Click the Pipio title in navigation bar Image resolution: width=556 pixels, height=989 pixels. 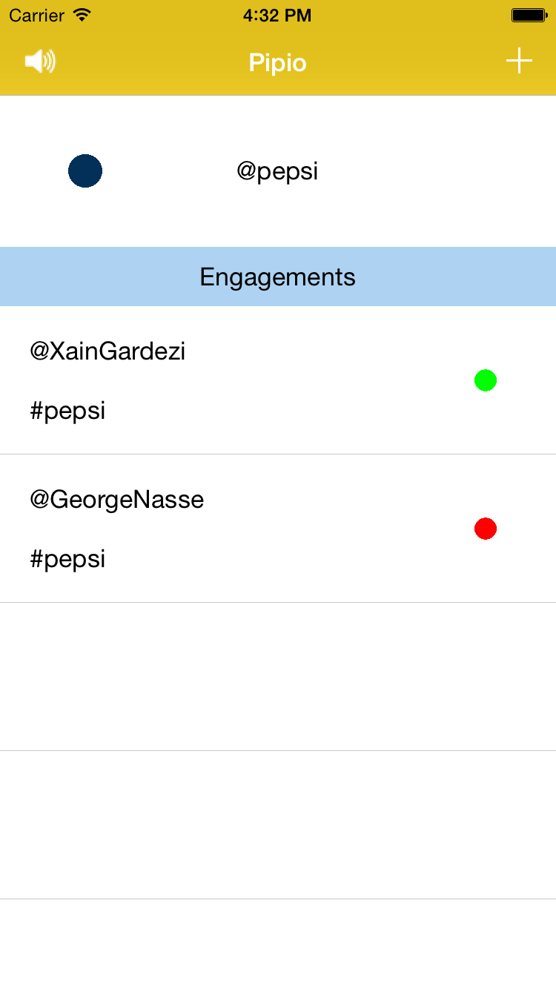[x=277, y=62]
